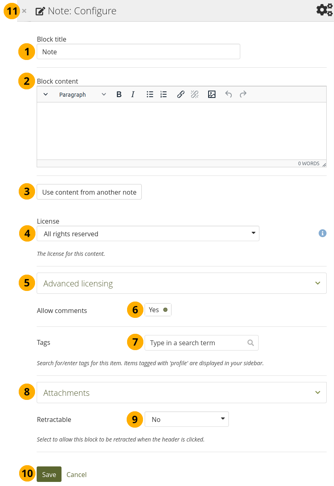Toggle the Allow comments switch

coord(158,310)
